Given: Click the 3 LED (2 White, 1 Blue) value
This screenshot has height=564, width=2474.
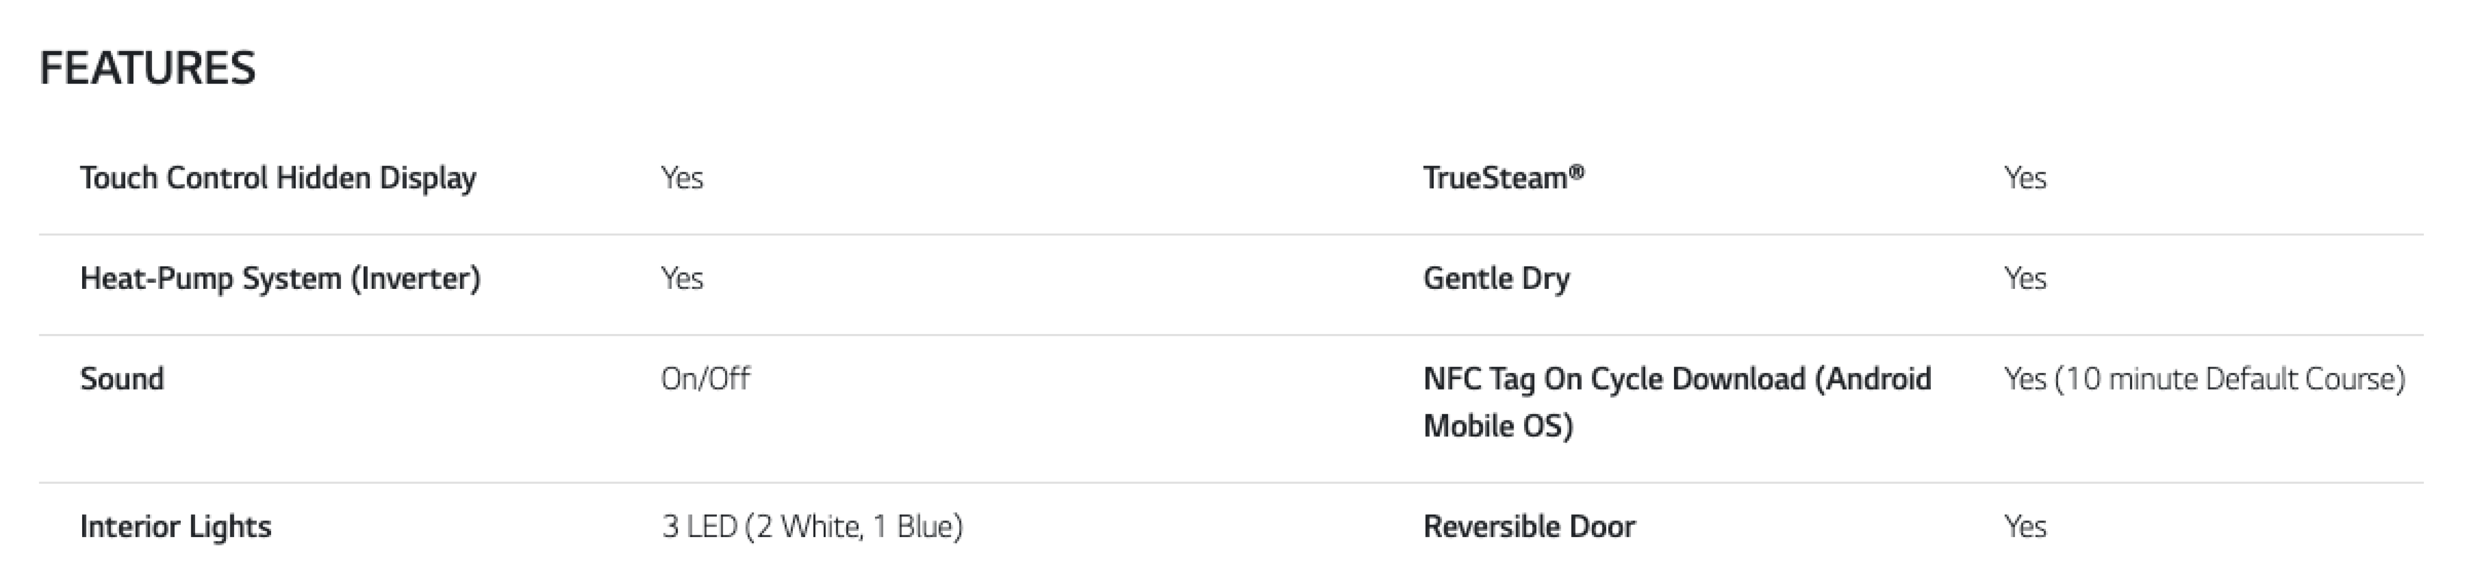Looking at the screenshot, I should [812, 527].
